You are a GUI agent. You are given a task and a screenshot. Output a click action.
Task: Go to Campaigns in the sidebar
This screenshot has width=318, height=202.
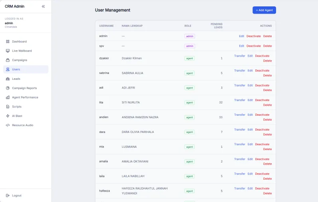click(x=26, y=60)
